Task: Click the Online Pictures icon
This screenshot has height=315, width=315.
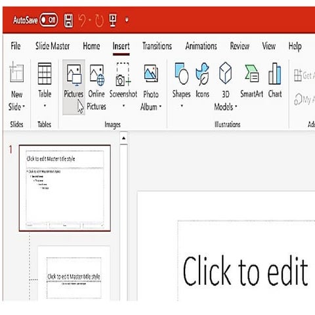Action: pos(96,75)
